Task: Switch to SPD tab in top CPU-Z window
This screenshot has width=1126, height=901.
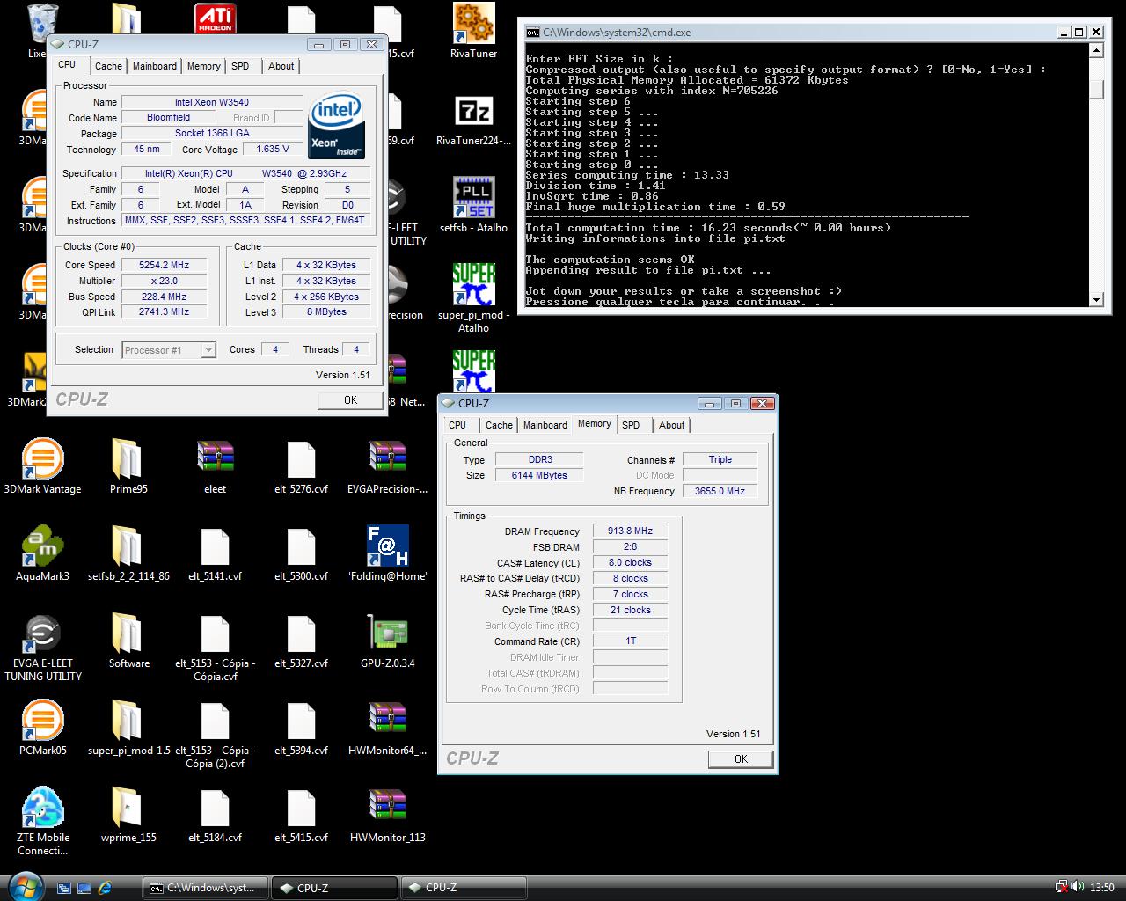Action: (240, 66)
